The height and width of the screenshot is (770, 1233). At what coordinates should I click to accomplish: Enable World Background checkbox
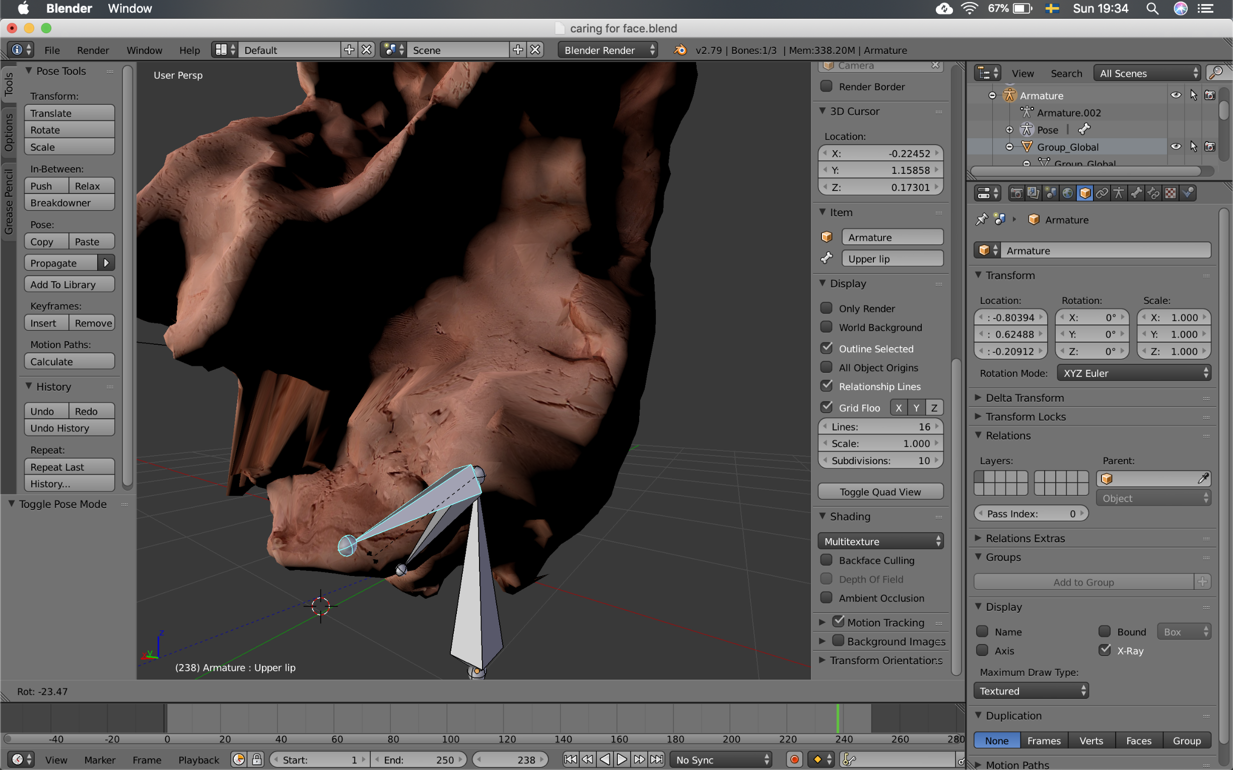827,327
